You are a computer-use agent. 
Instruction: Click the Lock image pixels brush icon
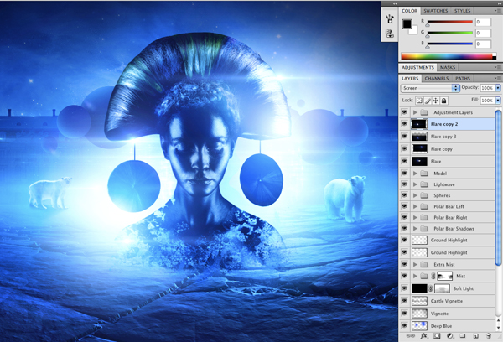click(x=428, y=101)
